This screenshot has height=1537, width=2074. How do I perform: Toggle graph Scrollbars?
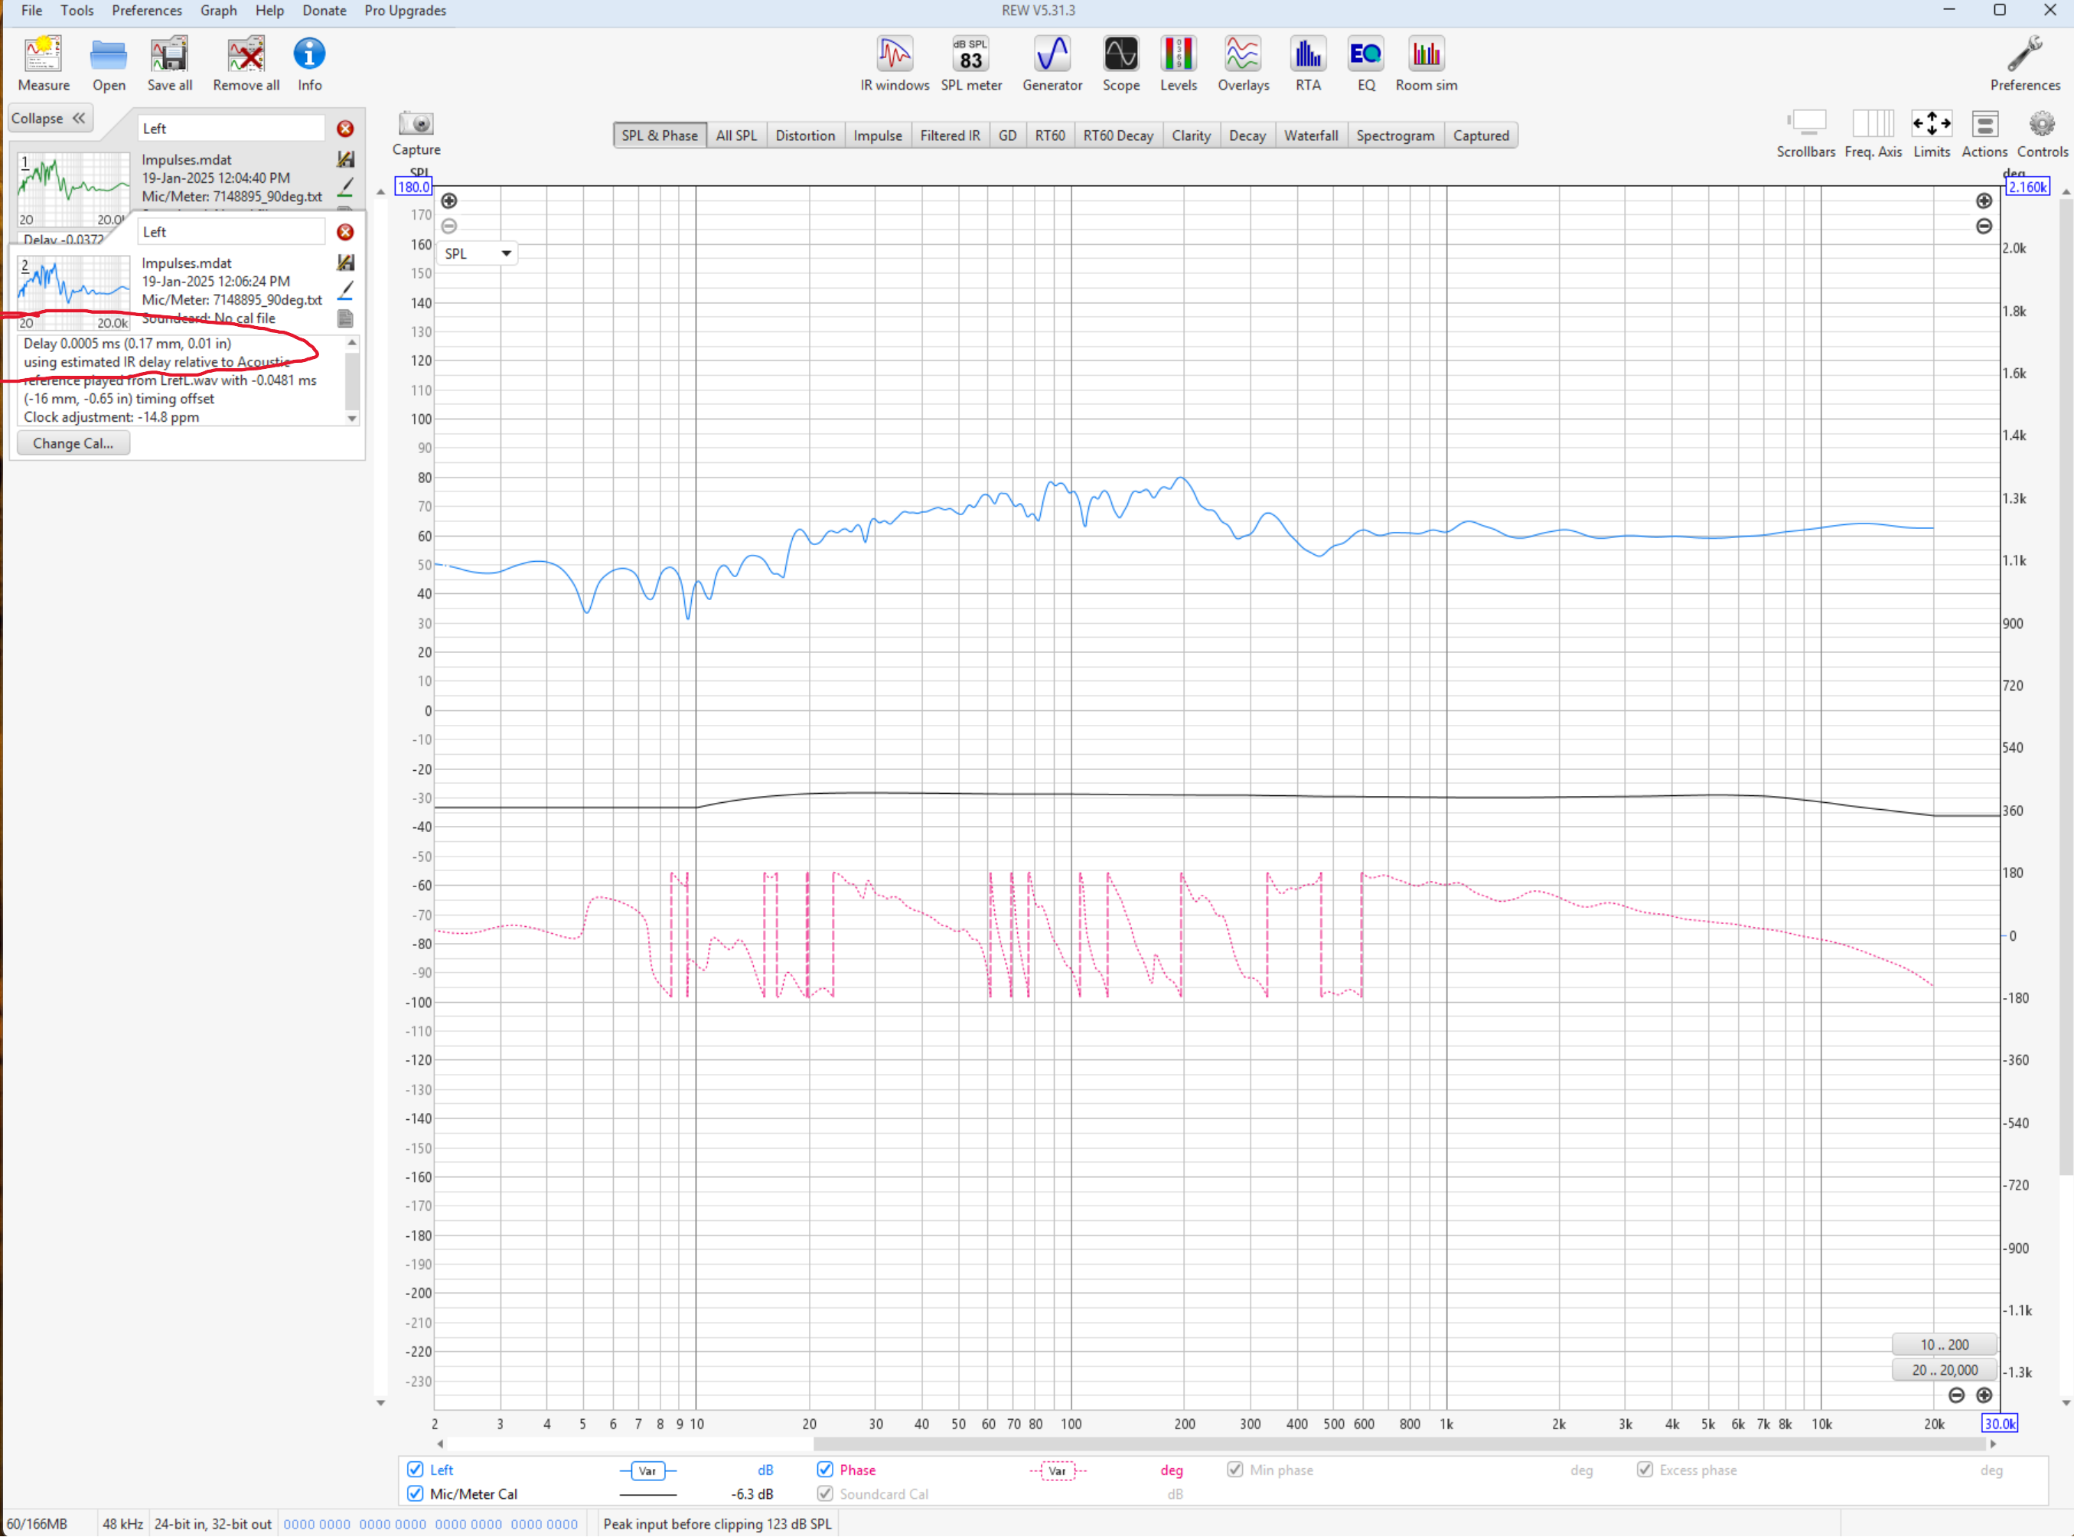pos(1805,133)
